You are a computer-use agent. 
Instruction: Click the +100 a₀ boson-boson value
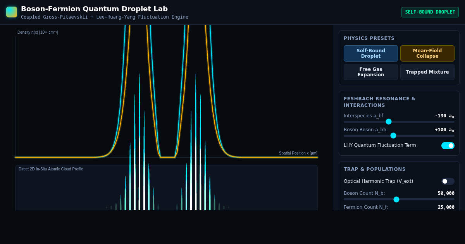click(x=444, y=130)
